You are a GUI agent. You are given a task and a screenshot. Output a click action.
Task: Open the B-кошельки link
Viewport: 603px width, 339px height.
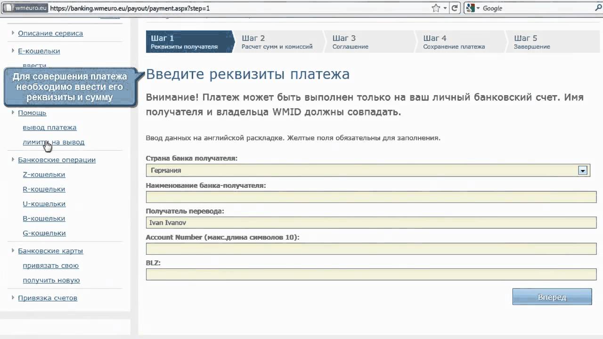click(x=44, y=218)
